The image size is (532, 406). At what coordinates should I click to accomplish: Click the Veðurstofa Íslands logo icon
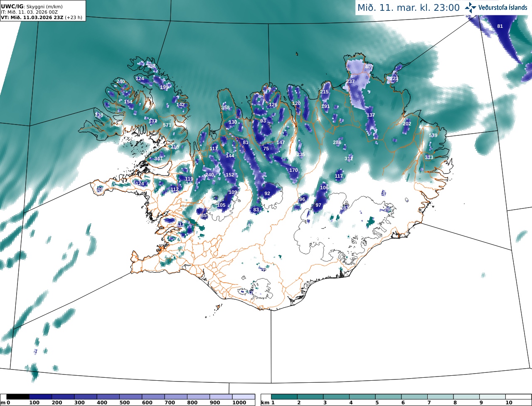point(470,7)
